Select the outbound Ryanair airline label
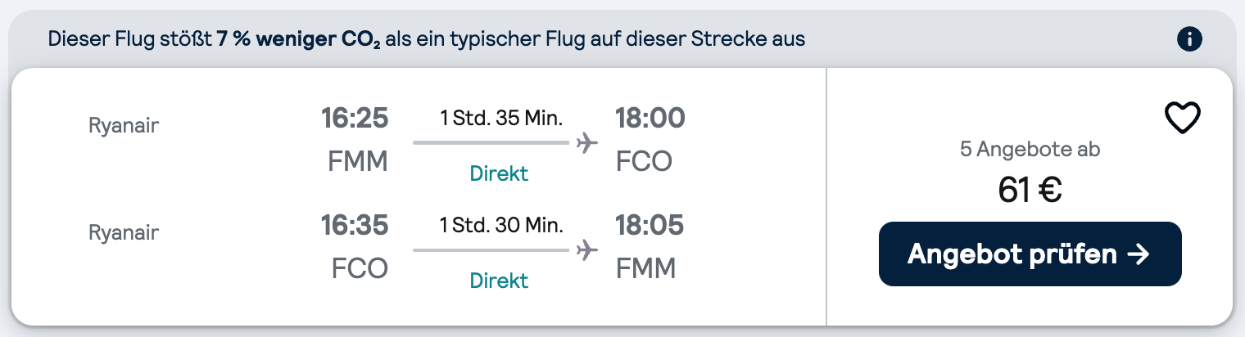The height and width of the screenshot is (337, 1245). 124,126
